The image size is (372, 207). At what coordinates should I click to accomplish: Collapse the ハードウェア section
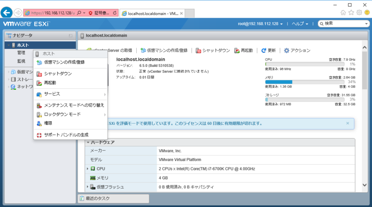coord(88,142)
